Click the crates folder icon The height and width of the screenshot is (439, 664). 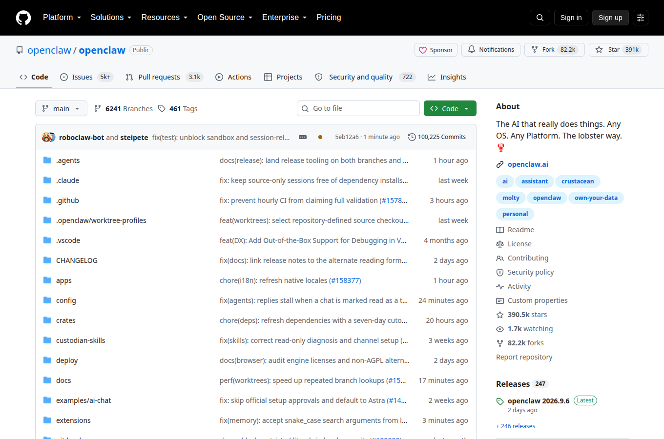(x=47, y=320)
